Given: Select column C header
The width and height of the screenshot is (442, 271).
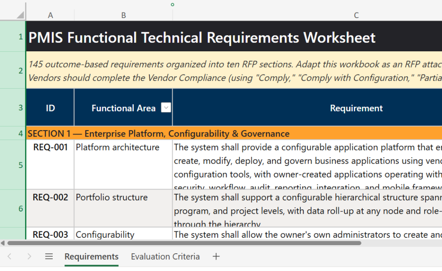Looking at the screenshot, I should tap(356, 15).
